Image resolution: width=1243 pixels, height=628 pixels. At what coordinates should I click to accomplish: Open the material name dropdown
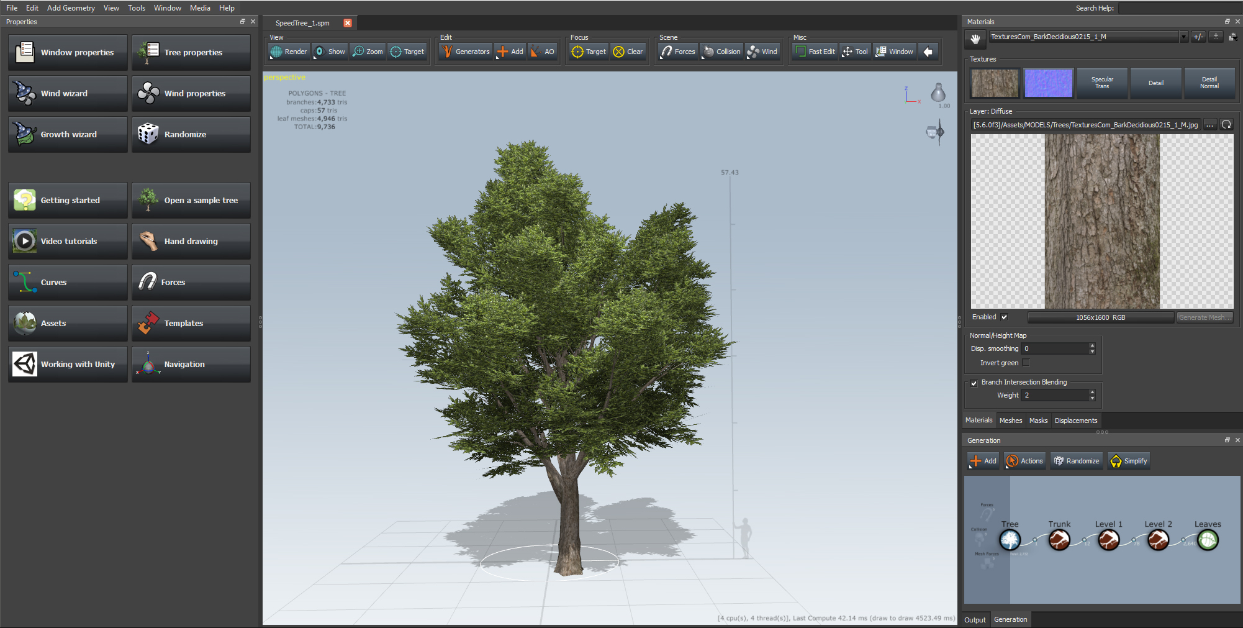[1183, 37]
